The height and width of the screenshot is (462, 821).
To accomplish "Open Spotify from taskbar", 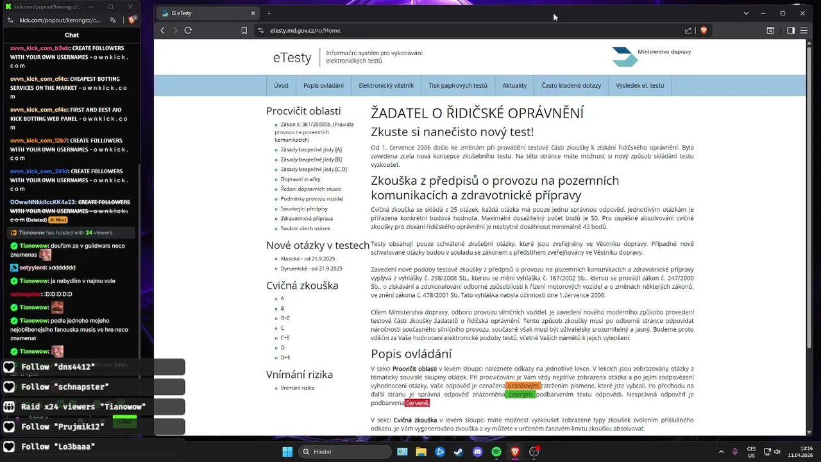I will (x=496, y=452).
